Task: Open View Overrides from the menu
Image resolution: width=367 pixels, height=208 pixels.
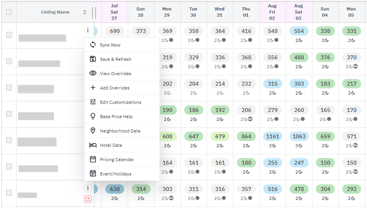Action: (122, 73)
